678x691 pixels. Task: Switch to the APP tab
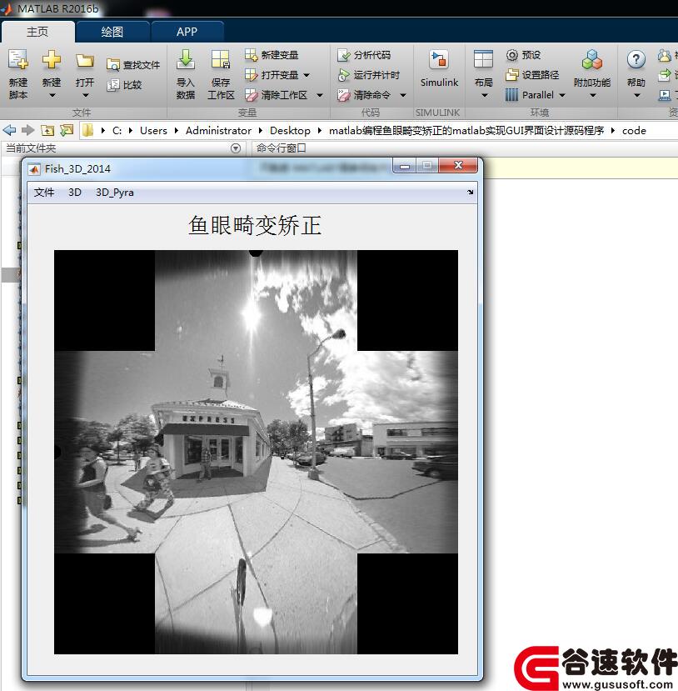[x=187, y=32]
